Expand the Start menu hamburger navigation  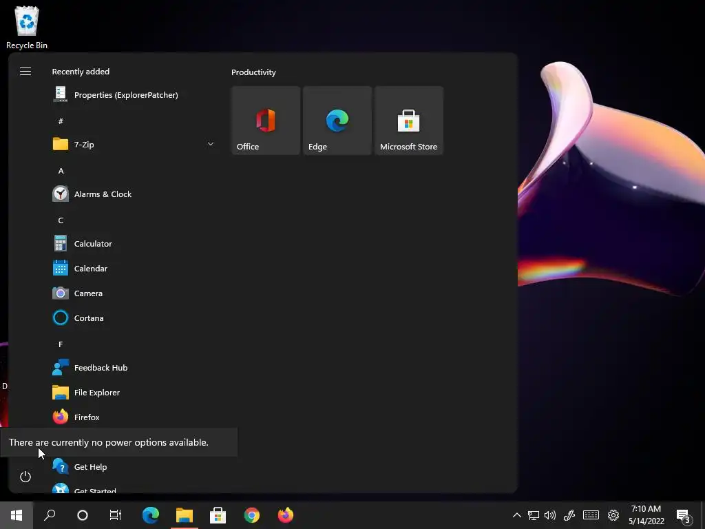click(x=25, y=72)
